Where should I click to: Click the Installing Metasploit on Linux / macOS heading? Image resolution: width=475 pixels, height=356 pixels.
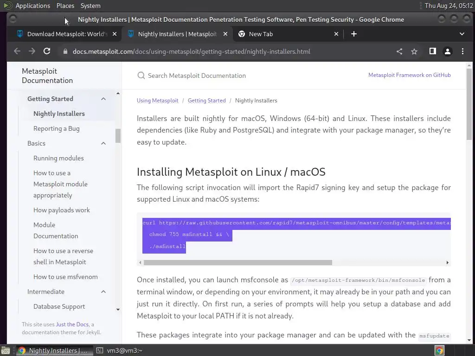(231, 172)
